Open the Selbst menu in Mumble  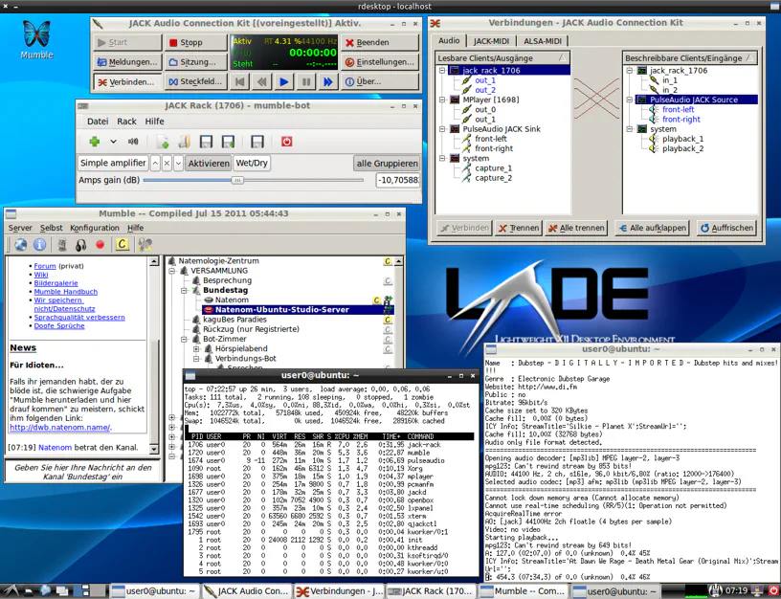click(52, 228)
